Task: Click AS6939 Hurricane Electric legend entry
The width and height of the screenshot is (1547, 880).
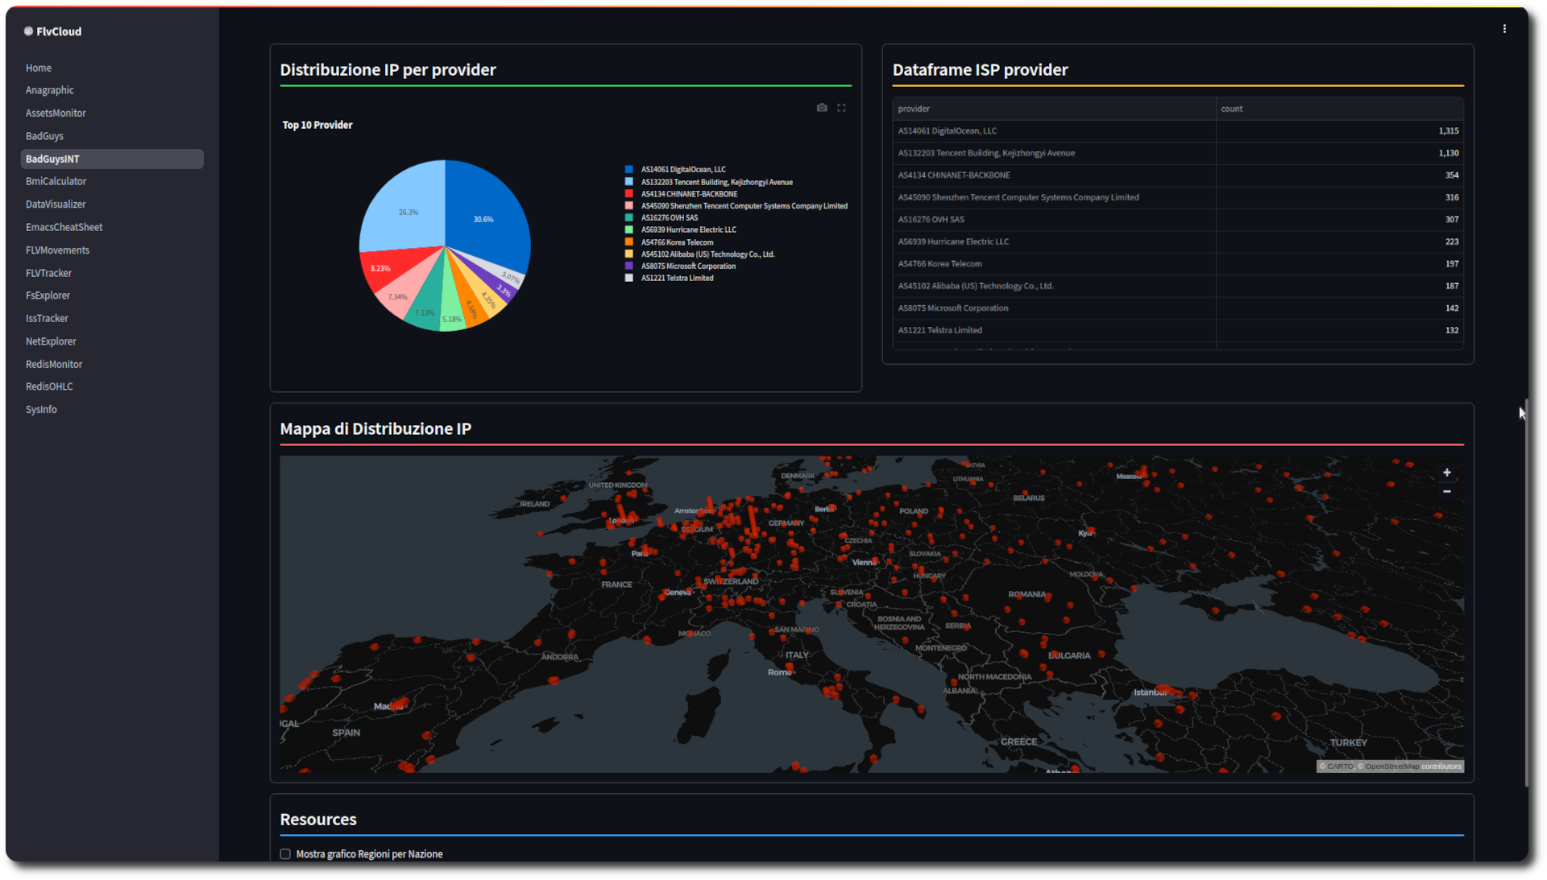Action: click(688, 230)
